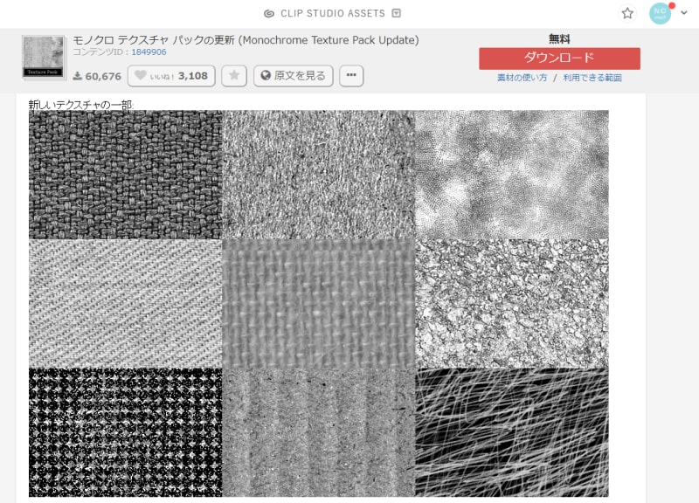Screen dimensions: 699x503
Task: Click the Clip Studio Assets spiral logo
Action: (269, 13)
